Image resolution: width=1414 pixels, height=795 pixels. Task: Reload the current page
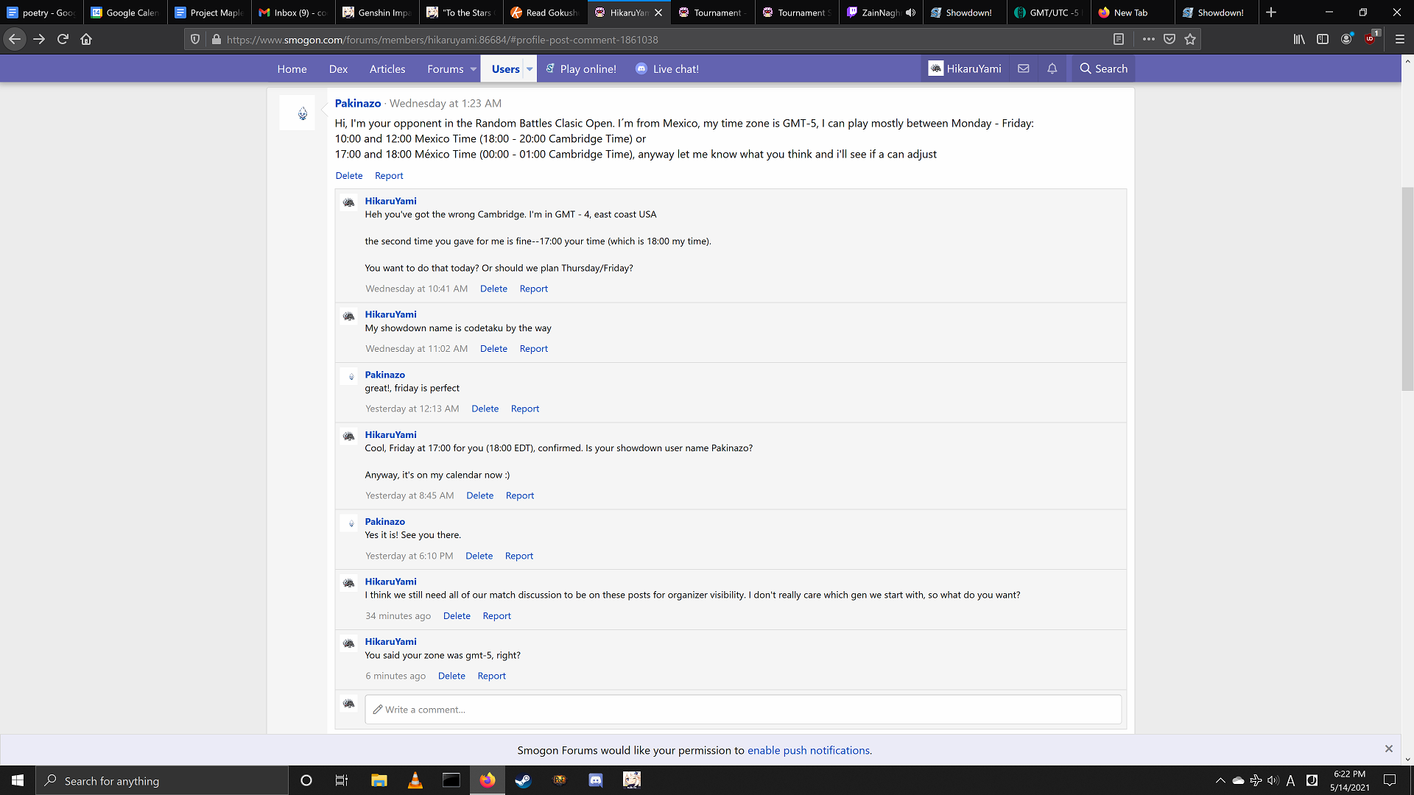click(x=63, y=39)
